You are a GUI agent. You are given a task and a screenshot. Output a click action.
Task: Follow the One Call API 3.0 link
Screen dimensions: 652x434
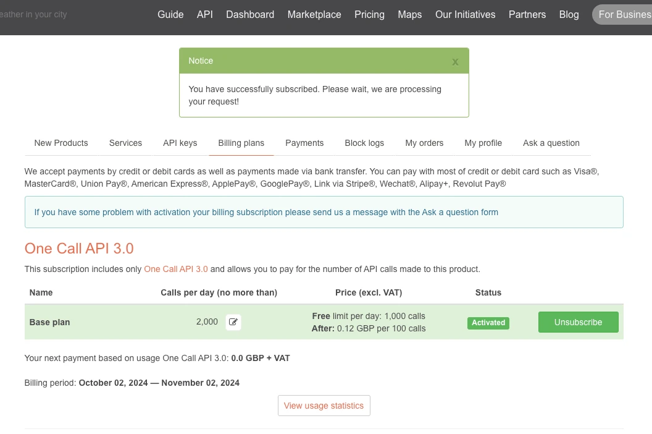176,269
